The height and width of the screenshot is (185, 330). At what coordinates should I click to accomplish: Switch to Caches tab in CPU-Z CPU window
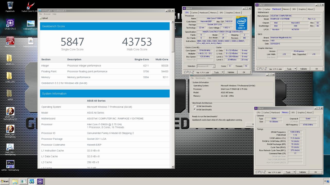tap(195, 13)
